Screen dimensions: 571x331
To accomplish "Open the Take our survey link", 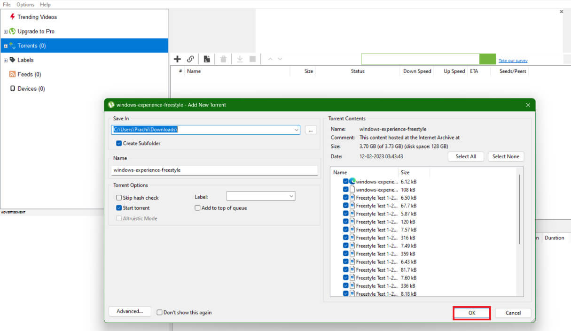I will click(x=513, y=61).
